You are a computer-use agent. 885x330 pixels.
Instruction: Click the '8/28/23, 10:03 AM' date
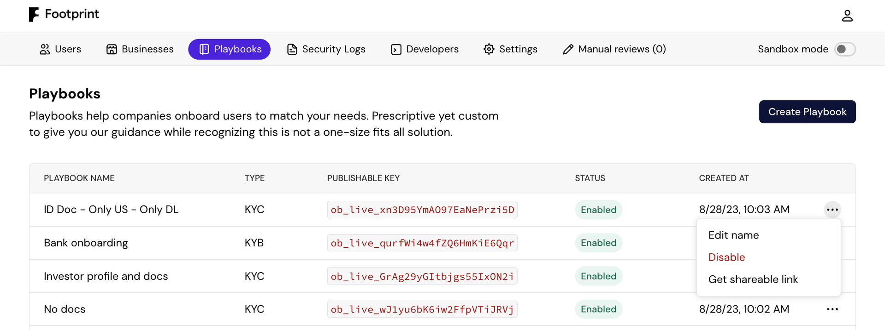744,210
